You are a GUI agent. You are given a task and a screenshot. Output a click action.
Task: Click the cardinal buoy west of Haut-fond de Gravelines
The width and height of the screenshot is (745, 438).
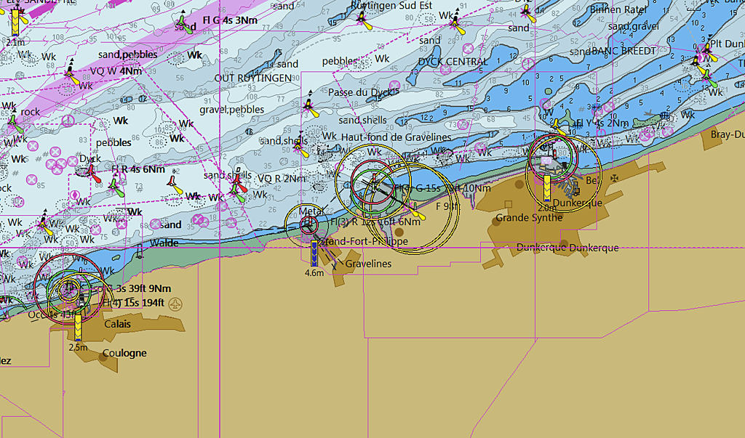300,145
